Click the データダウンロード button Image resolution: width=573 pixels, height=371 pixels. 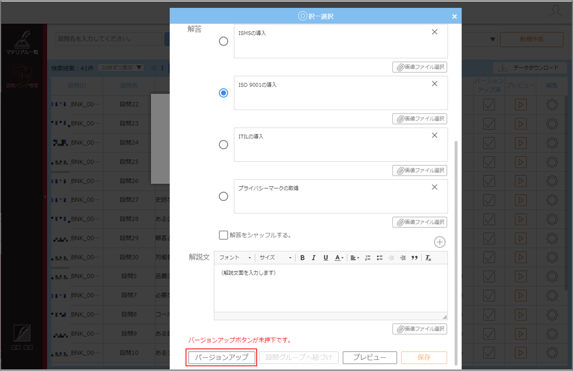point(530,68)
